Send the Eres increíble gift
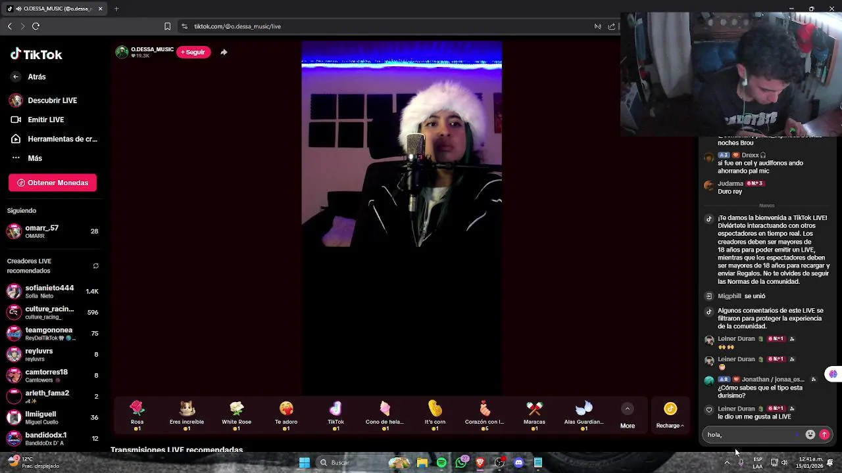Screen dimensions: 842x473 click(187, 415)
